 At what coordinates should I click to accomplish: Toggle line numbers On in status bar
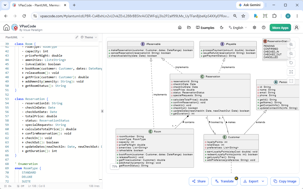[8, 186]
